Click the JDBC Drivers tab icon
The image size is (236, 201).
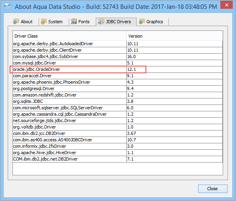click(x=101, y=22)
